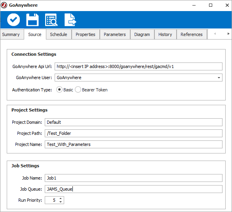
Task: Click the GoAnywhere Api Url field
Action: (x=139, y=66)
